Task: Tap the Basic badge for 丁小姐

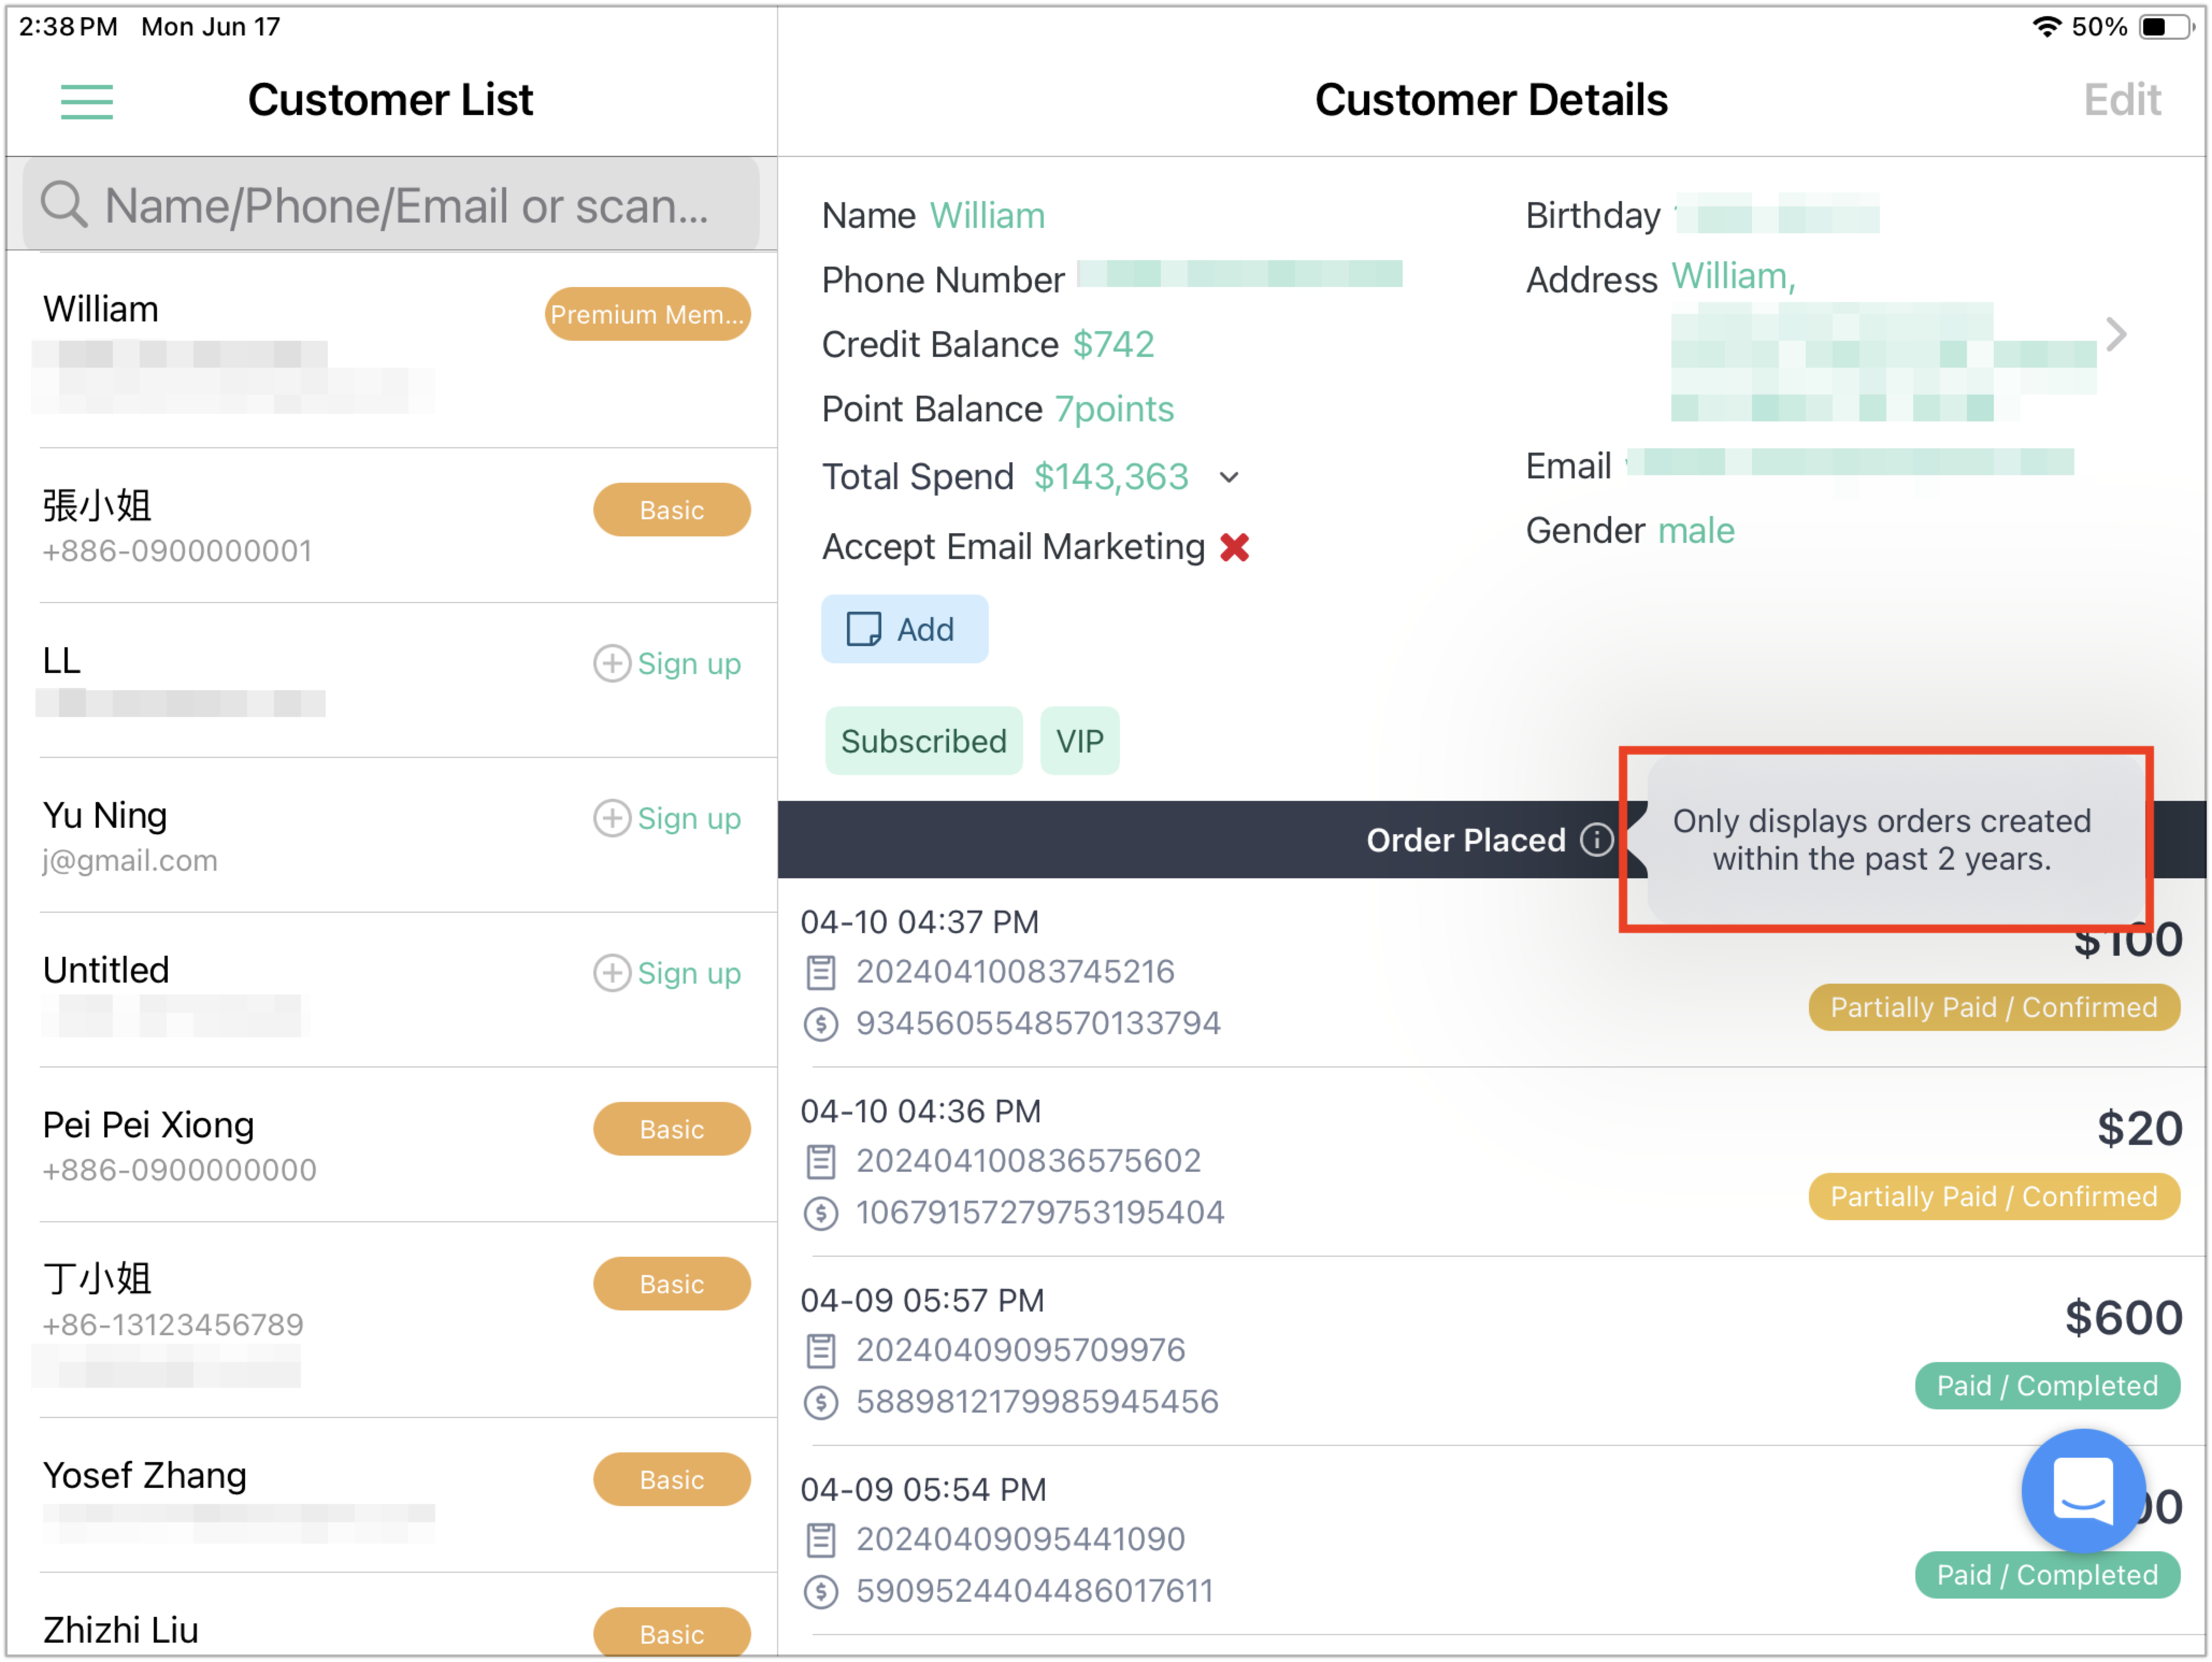Action: click(x=672, y=1285)
